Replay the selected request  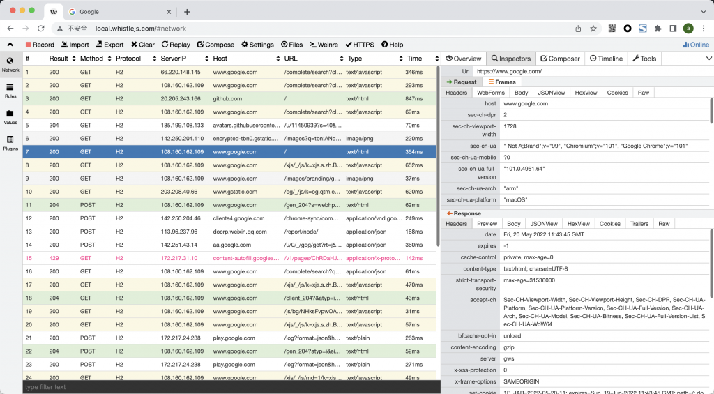click(x=175, y=45)
